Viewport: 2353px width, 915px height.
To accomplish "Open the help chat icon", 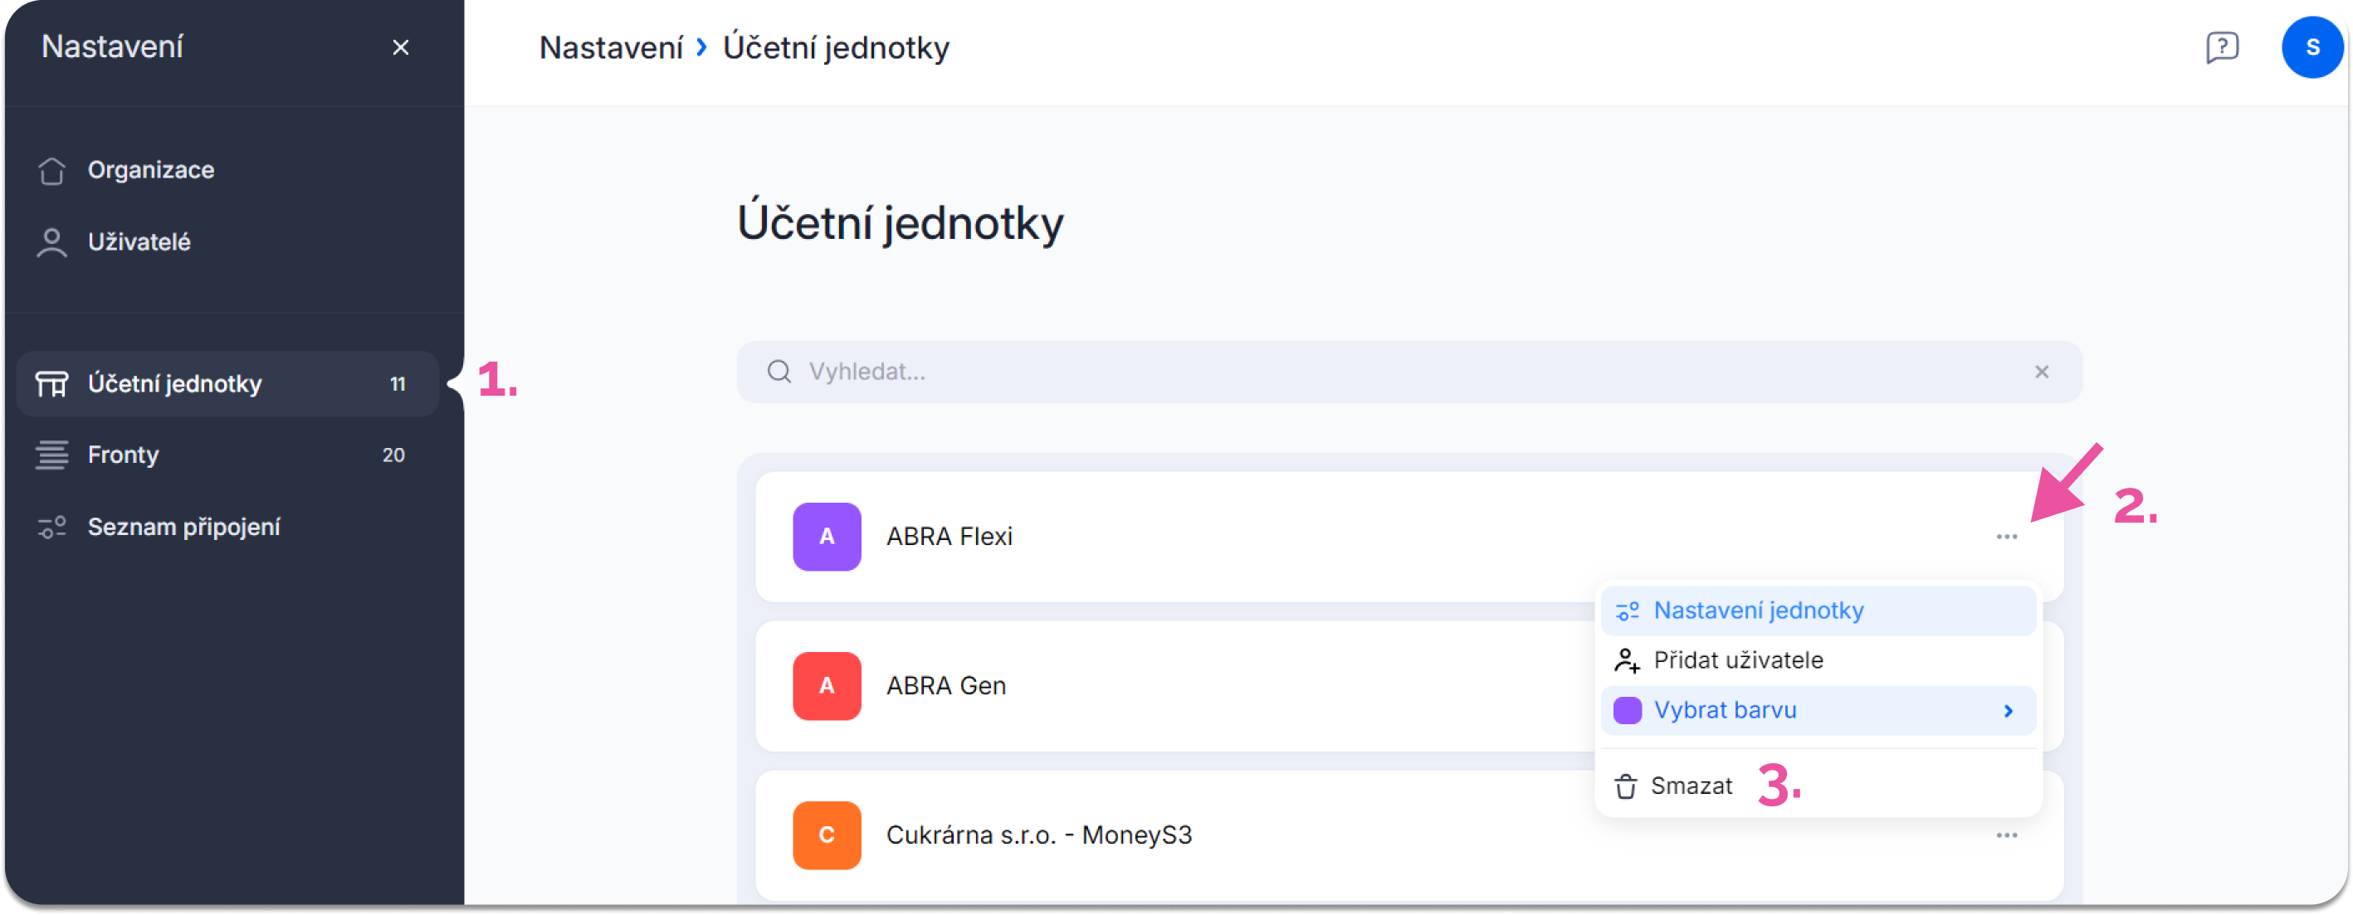I will [2222, 47].
